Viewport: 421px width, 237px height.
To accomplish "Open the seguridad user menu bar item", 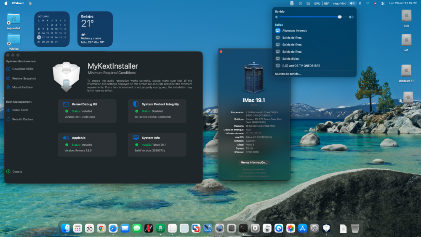I will pyautogui.click(x=339, y=3).
